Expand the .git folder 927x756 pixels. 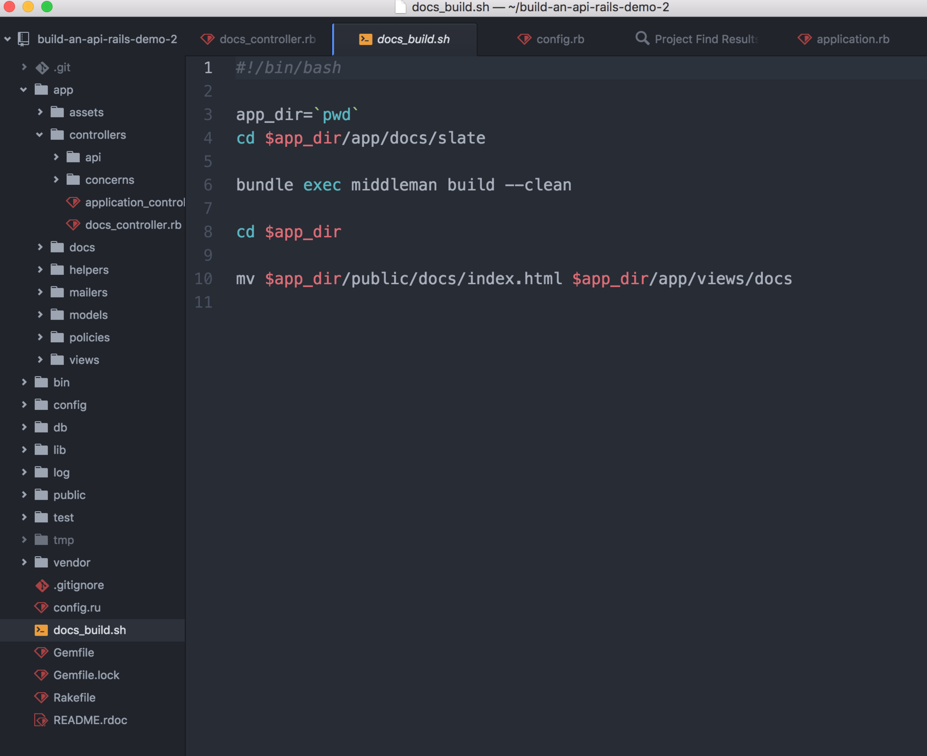(x=24, y=67)
